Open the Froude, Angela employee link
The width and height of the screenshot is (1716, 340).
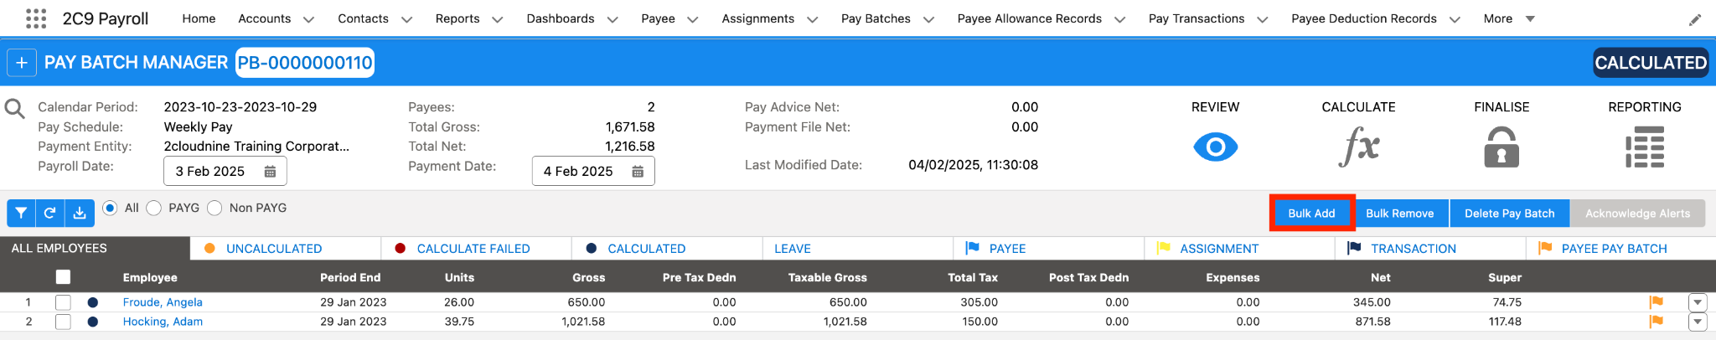(x=163, y=302)
